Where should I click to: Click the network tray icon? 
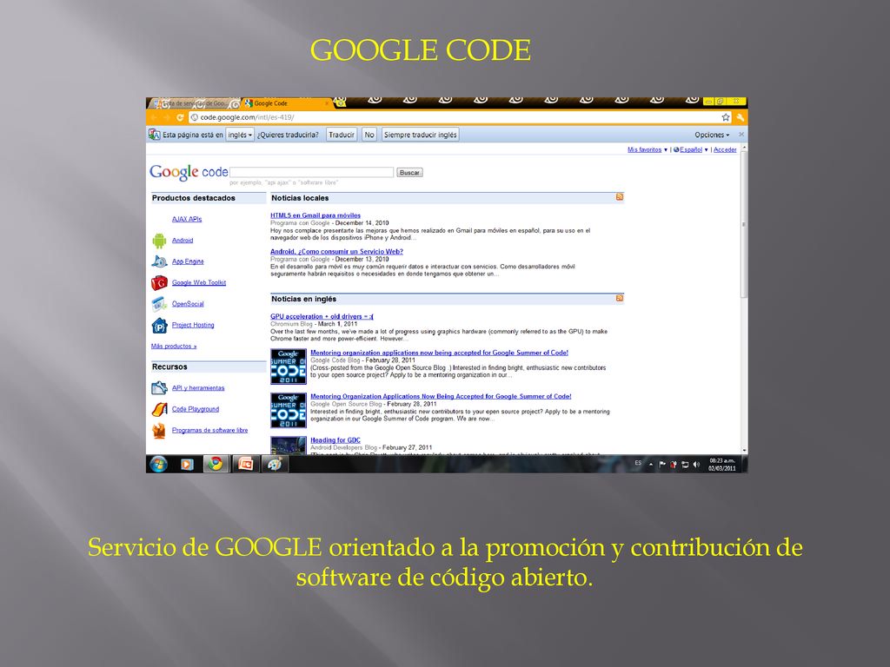[x=685, y=465]
